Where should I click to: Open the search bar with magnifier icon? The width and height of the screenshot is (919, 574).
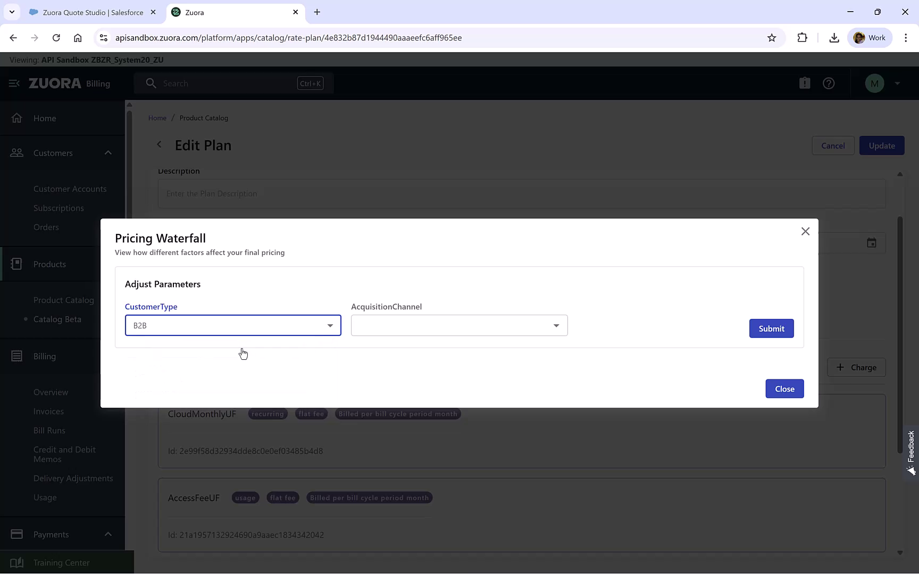point(151,83)
